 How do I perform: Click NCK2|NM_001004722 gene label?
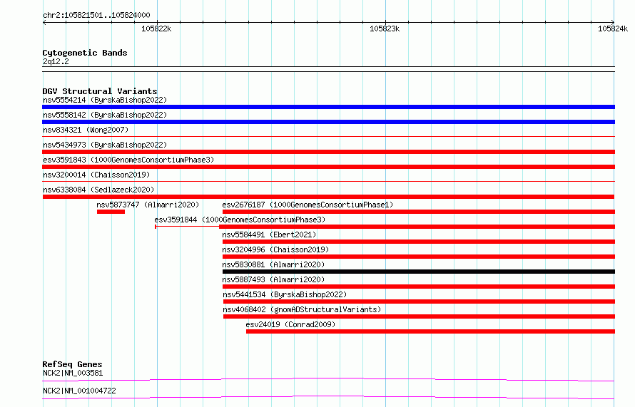[79, 391]
